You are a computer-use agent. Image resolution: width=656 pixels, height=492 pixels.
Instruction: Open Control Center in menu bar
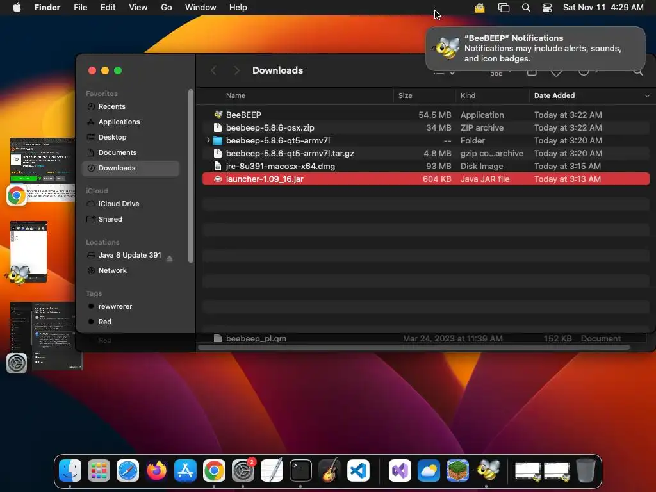[x=547, y=8]
